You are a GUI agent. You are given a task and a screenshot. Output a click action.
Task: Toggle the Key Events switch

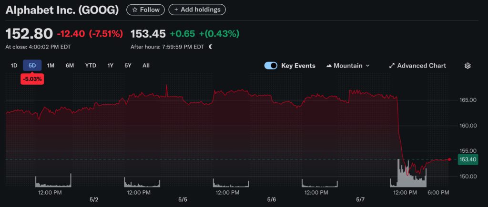pyautogui.click(x=271, y=66)
